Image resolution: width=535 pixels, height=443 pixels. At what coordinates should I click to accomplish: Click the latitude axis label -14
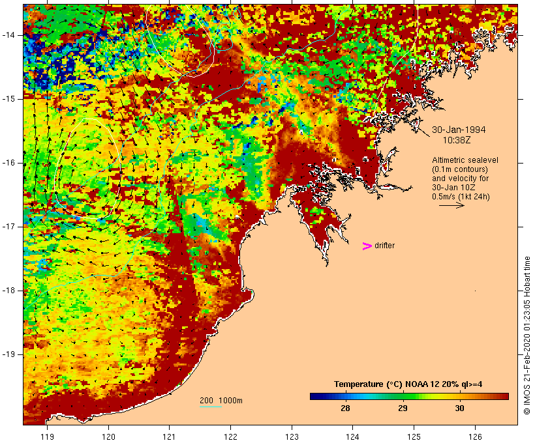12,35
